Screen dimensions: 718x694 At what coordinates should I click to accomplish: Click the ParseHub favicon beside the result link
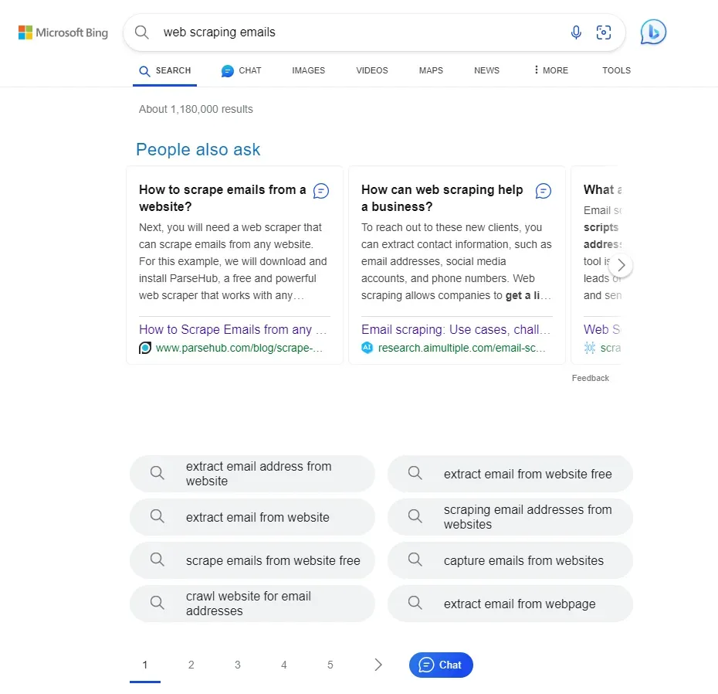[145, 348]
